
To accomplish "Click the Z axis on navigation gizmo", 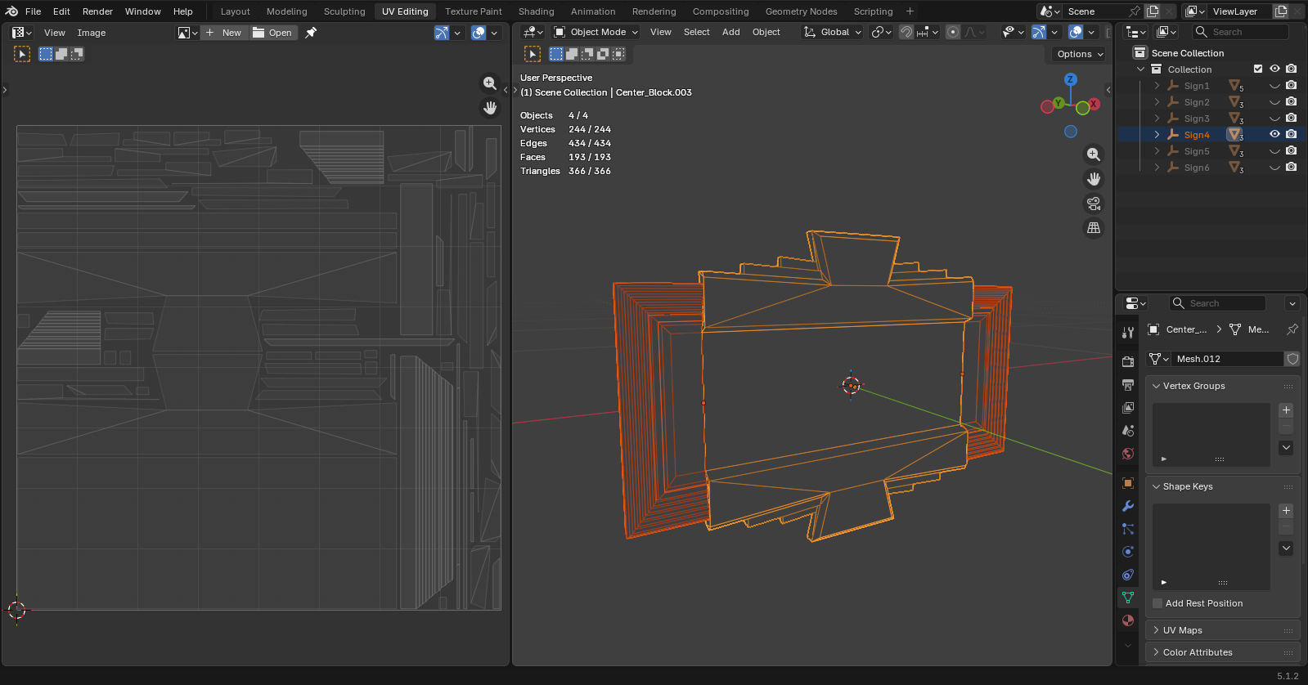I will [1071, 79].
